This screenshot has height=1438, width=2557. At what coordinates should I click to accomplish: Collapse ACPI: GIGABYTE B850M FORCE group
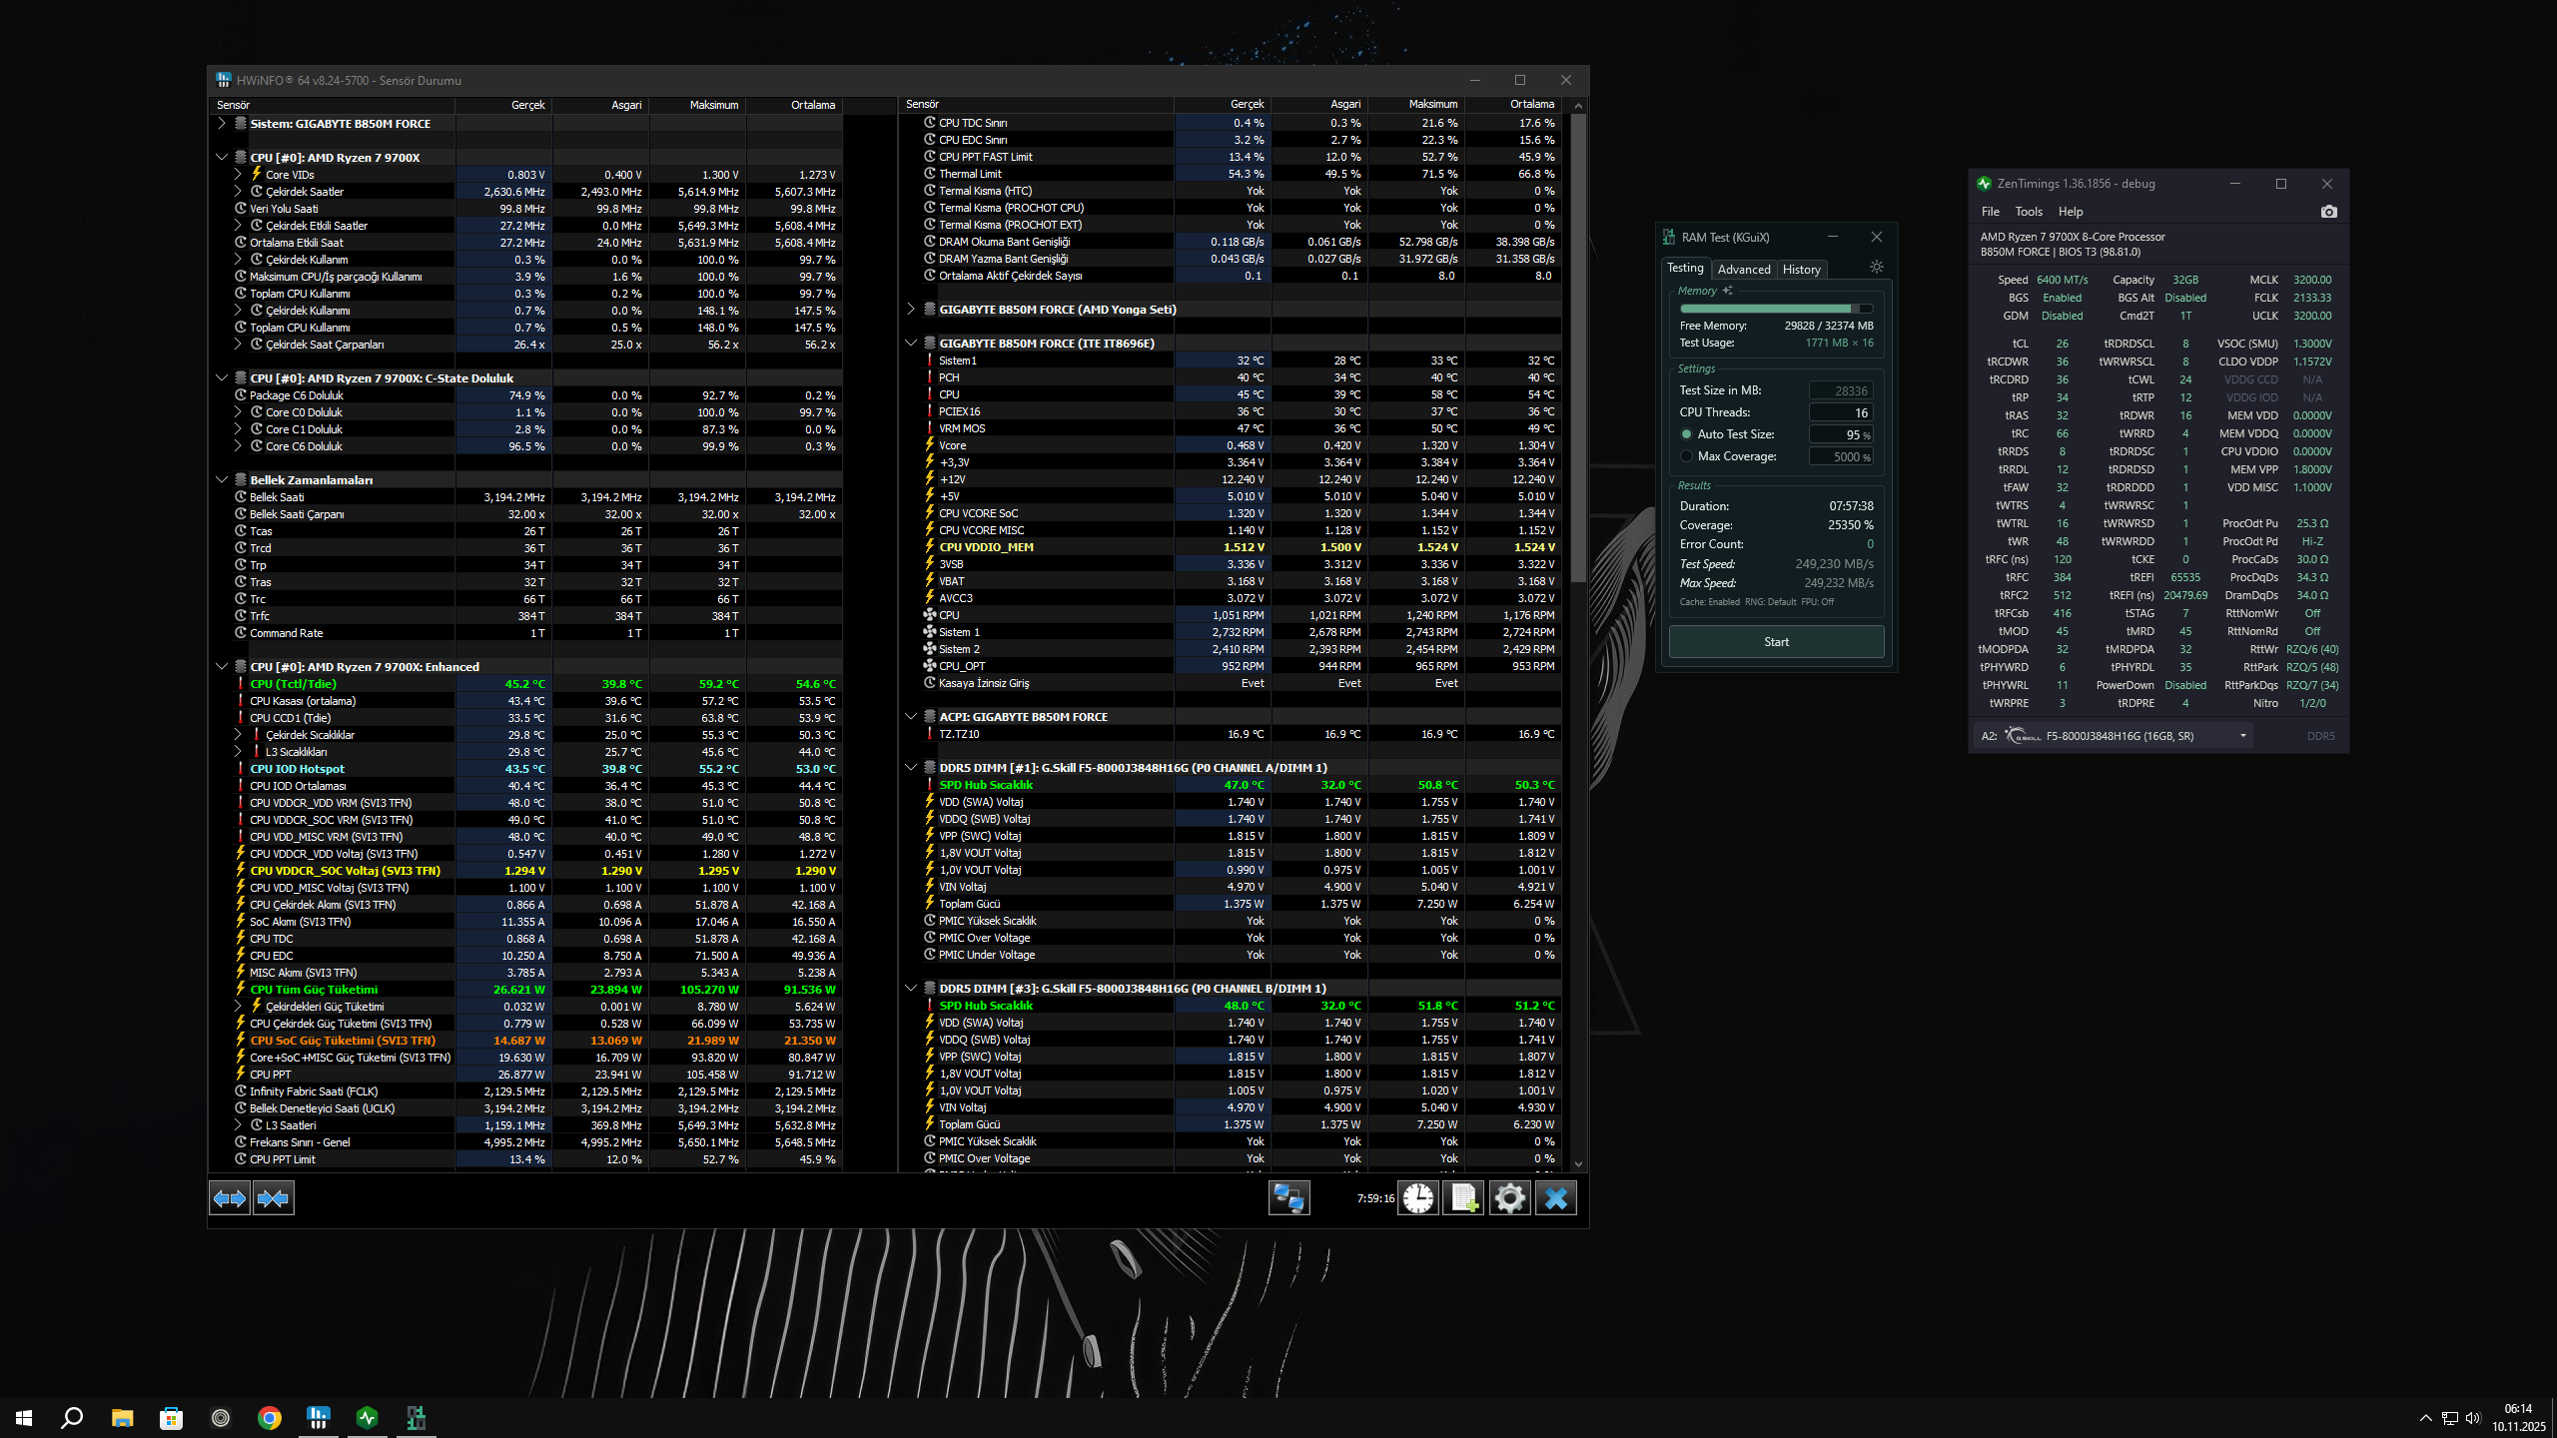pos(911,717)
